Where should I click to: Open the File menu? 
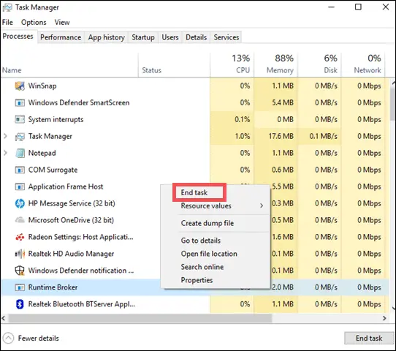[x=7, y=22]
